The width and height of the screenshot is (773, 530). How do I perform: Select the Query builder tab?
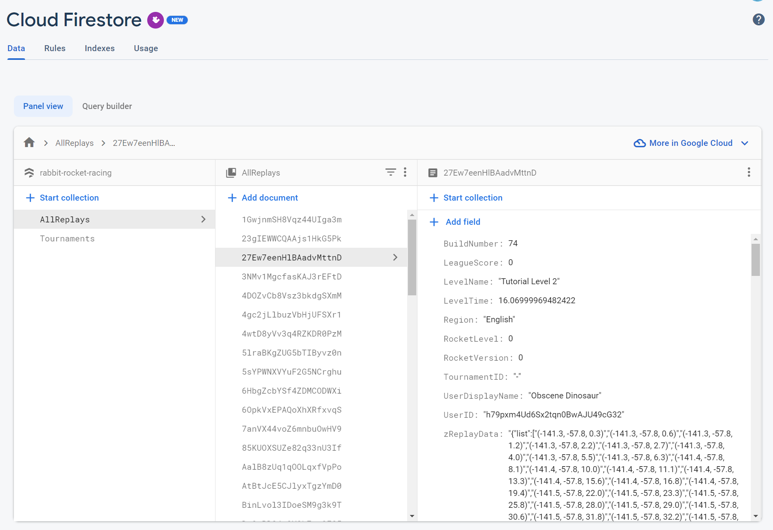107,106
